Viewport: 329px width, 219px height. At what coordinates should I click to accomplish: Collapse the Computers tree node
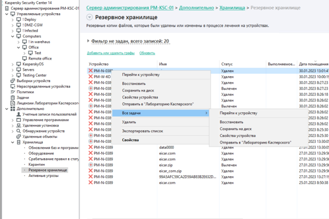pos(13,36)
